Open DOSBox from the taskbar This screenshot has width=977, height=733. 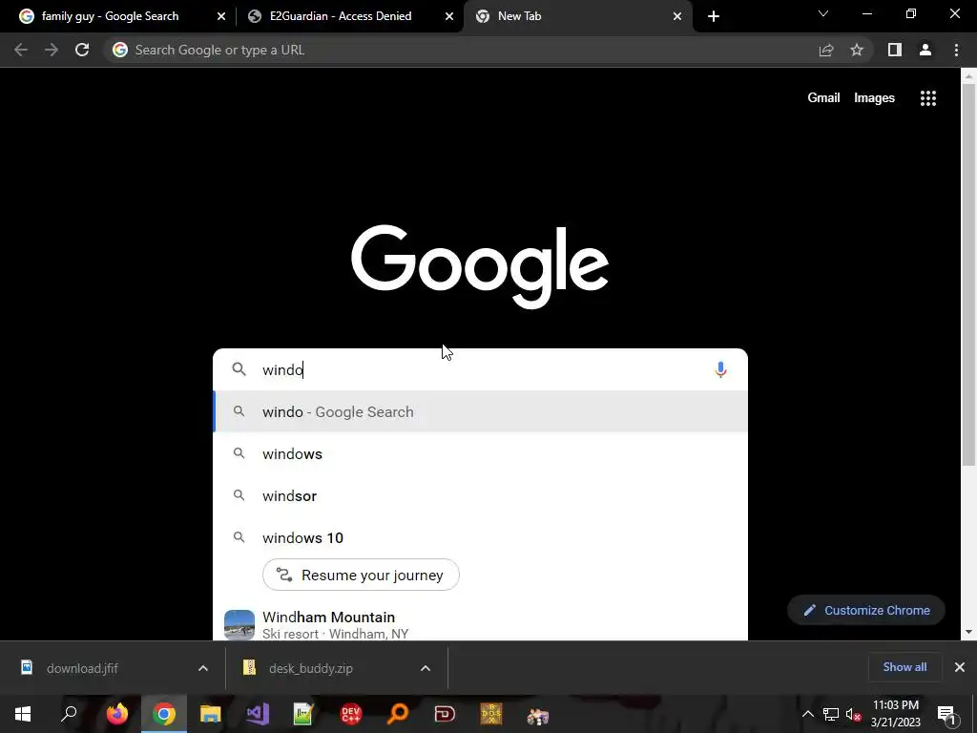[x=491, y=714]
